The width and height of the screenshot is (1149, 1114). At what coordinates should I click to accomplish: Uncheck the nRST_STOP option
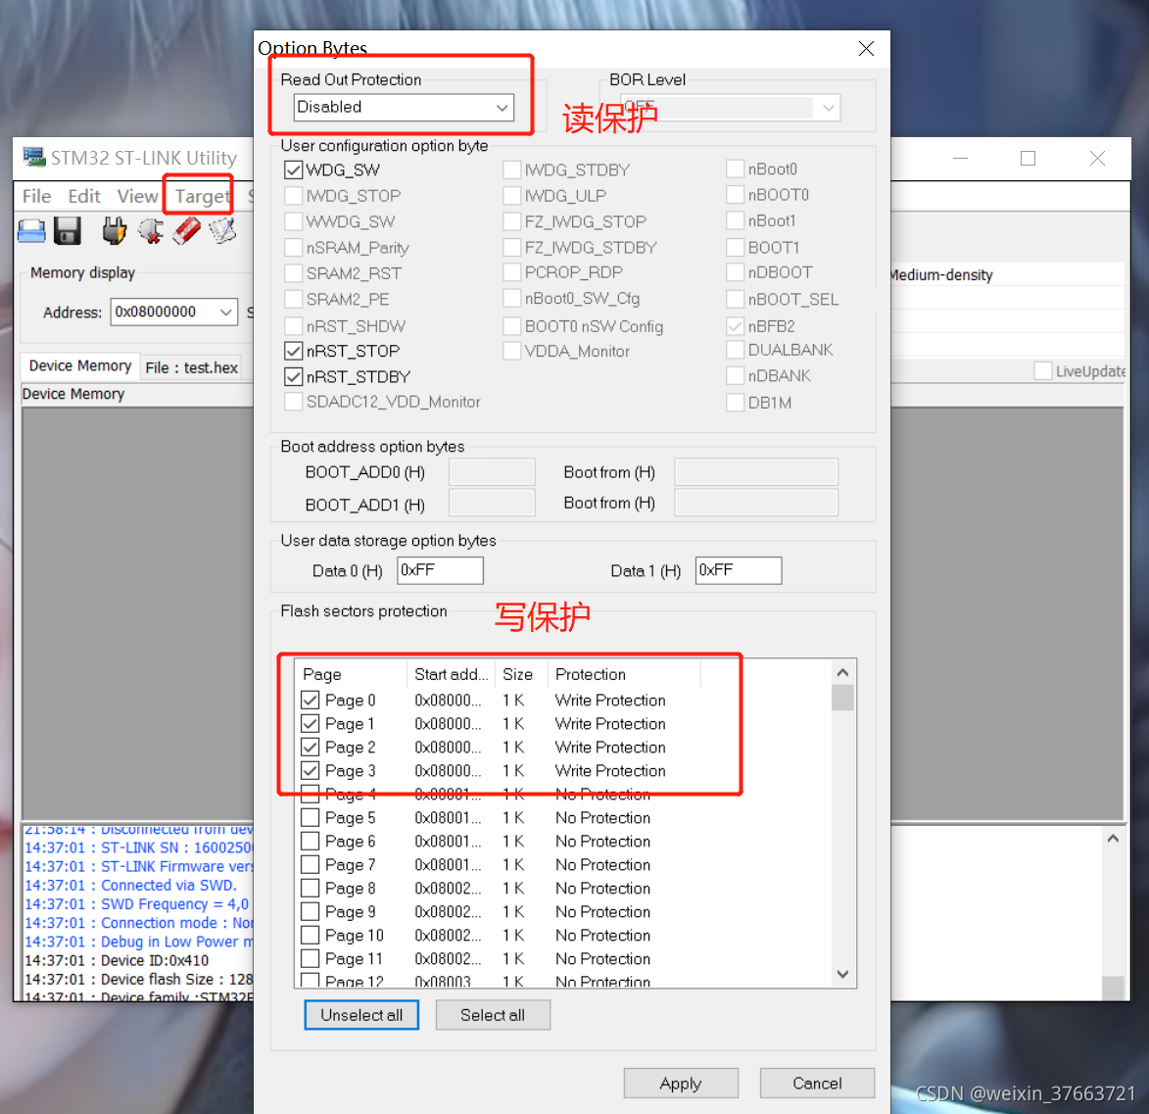[293, 351]
